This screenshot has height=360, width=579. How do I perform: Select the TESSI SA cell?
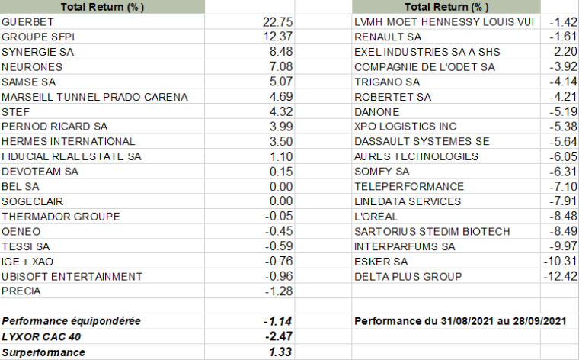tap(102, 247)
